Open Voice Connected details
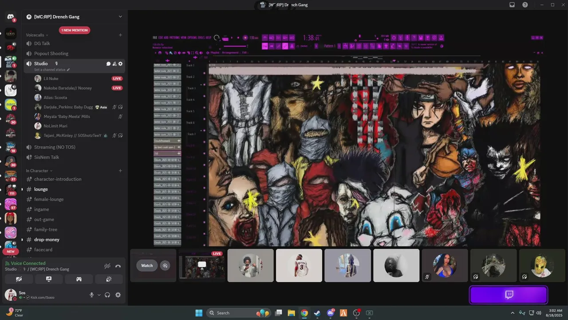The image size is (568, 320). point(28,264)
